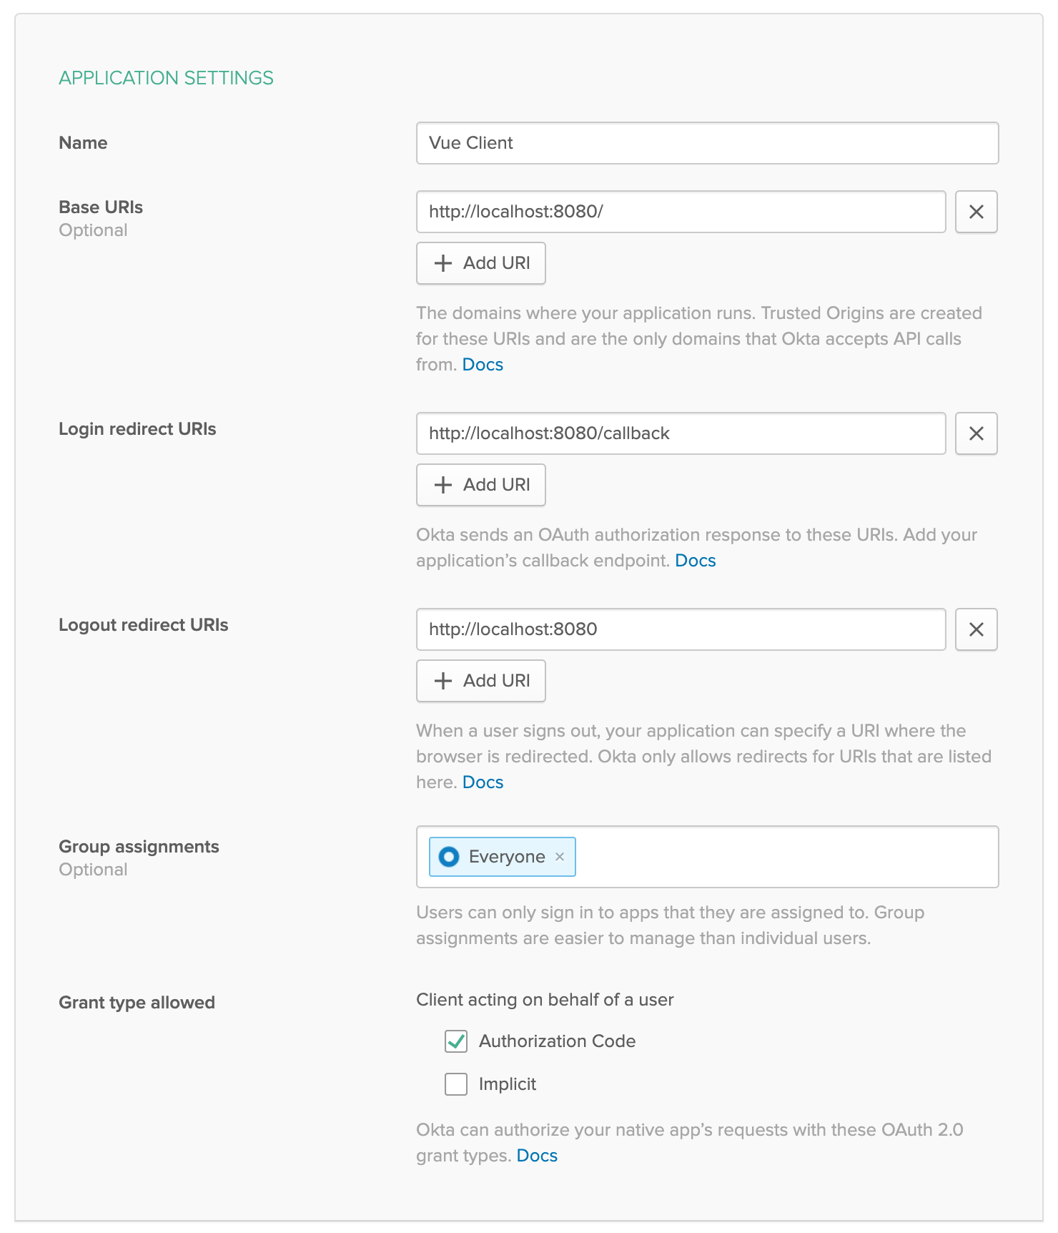The height and width of the screenshot is (1233, 1058).
Task: Delete the Login redirect callback URI
Action: (x=976, y=433)
